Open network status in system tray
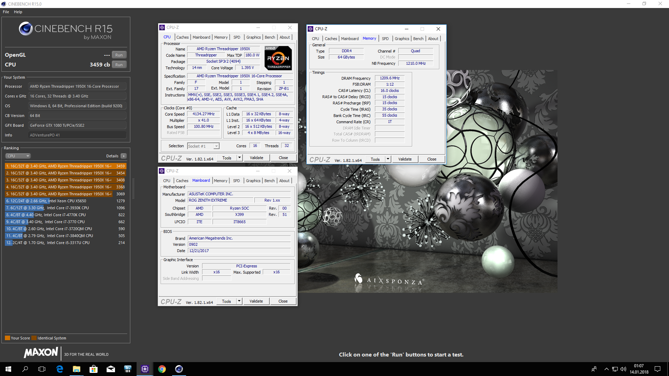Screen dimensions: 669x376 [615, 369]
